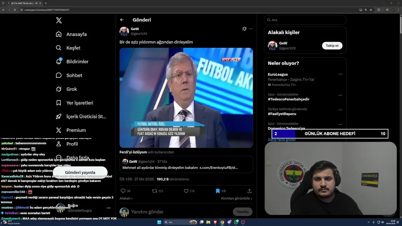Open the Chrome extensions puzzle icon
Viewport: 402px width, 226px height.
[379, 10]
